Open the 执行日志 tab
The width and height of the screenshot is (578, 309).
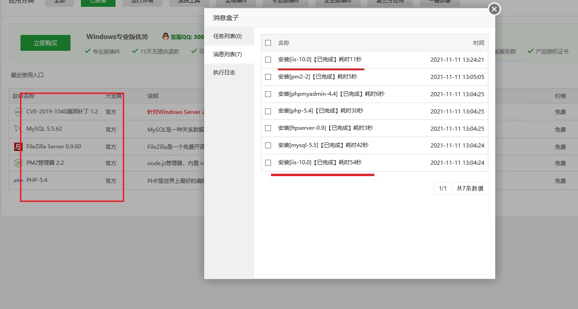[x=229, y=73]
